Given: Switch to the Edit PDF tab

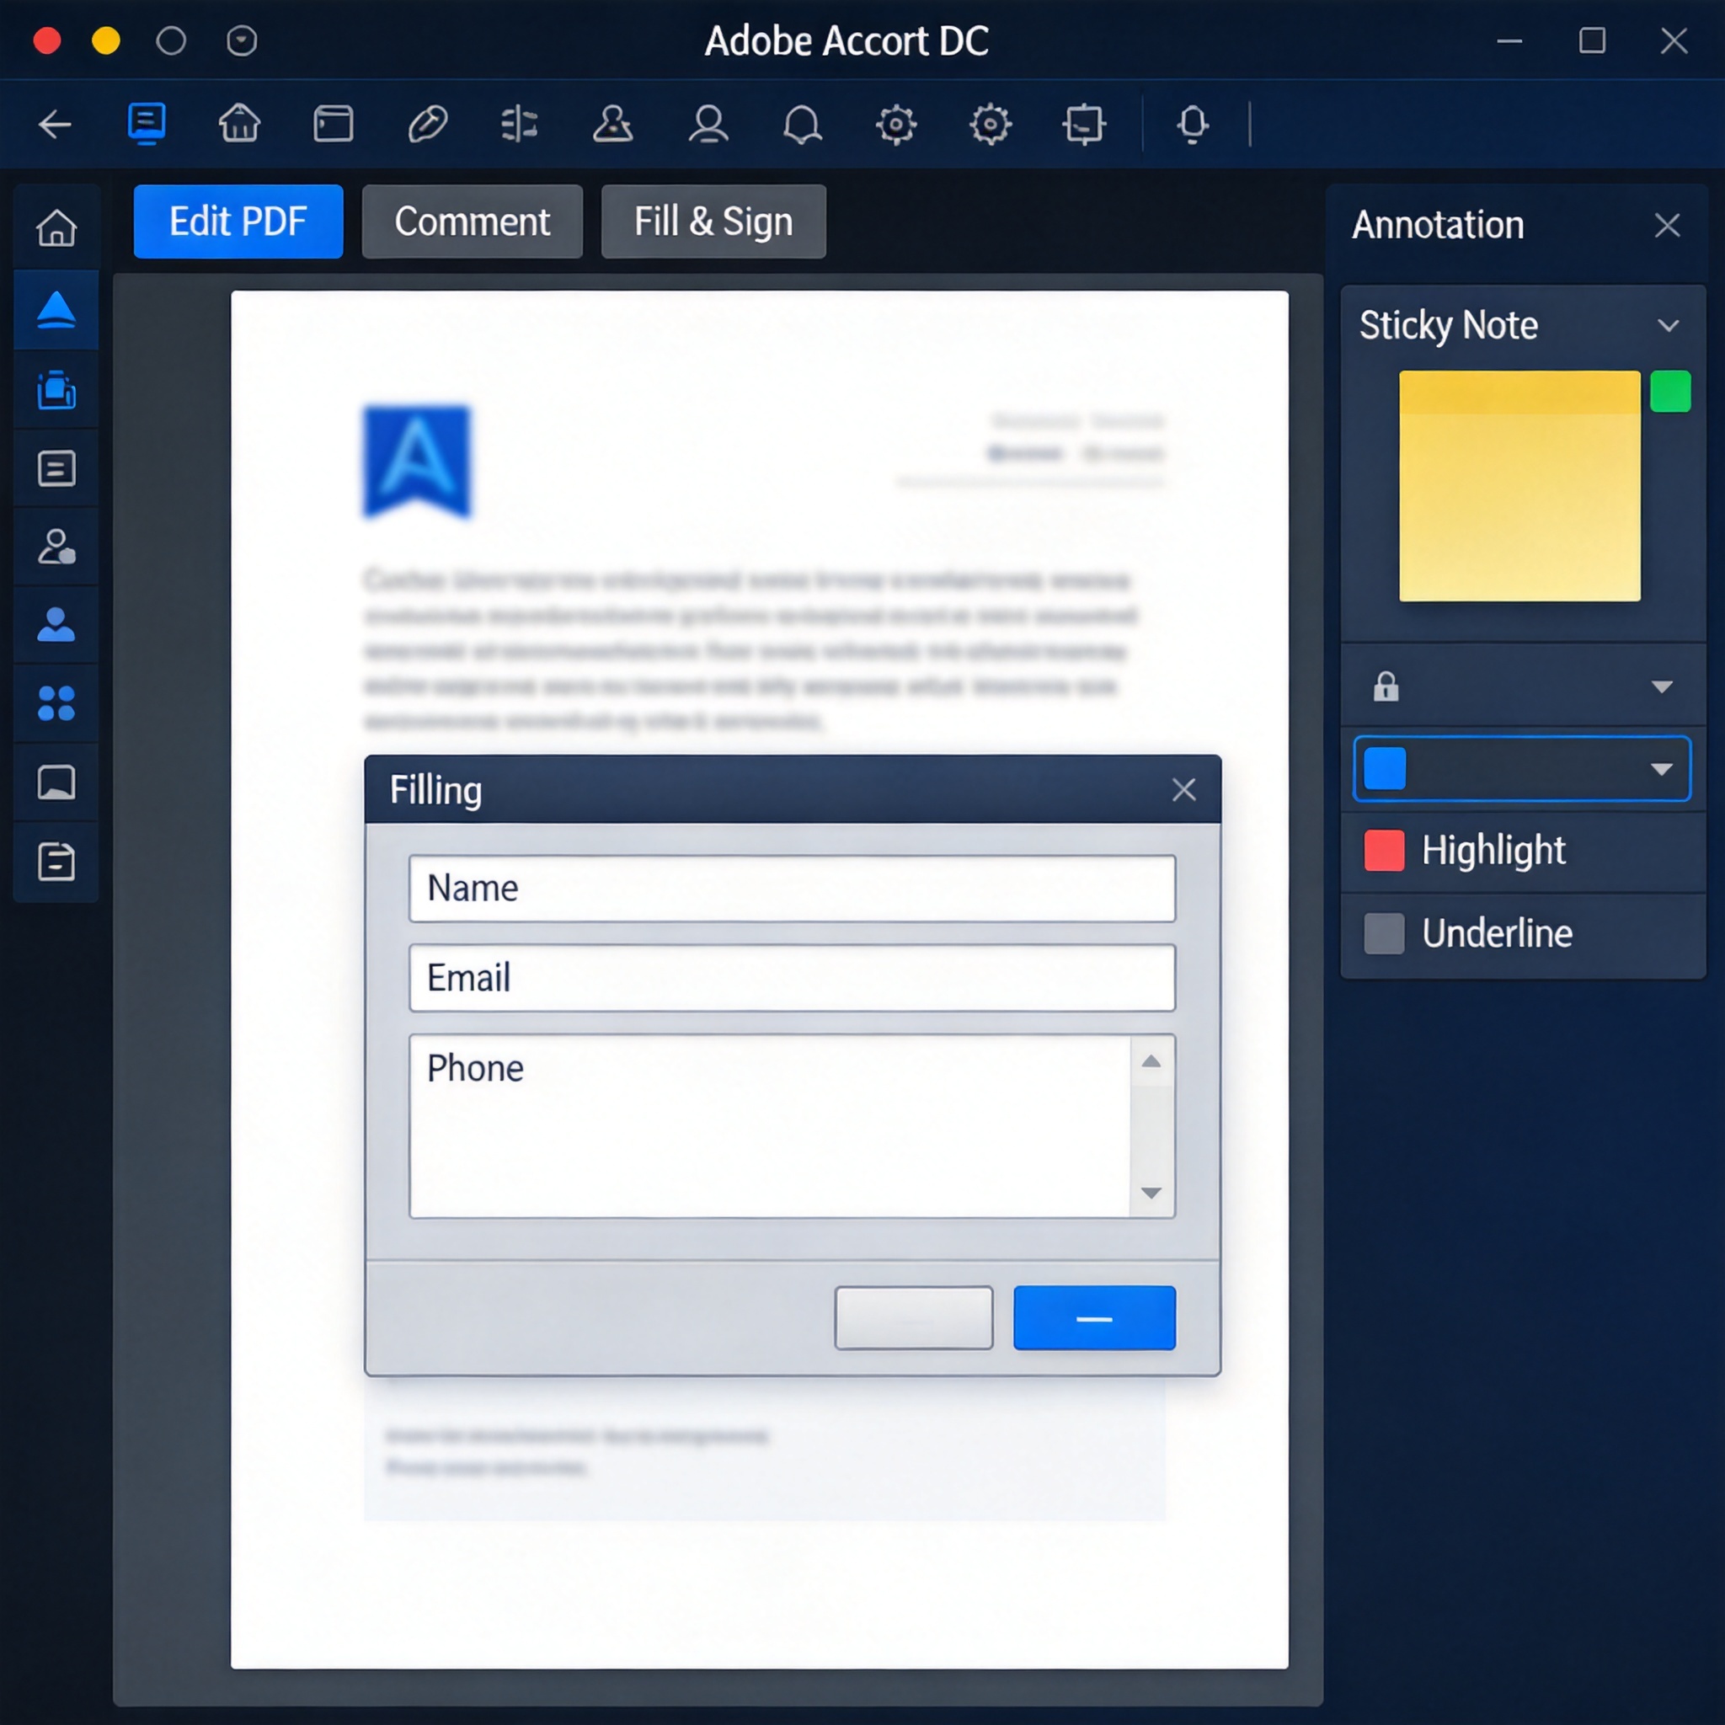Looking at the screenshot, I should click(238, 222).
